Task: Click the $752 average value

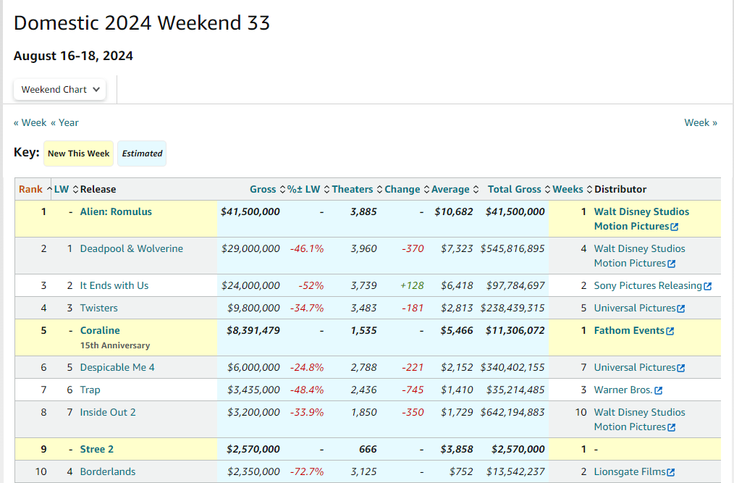Action: click(461, 471)
